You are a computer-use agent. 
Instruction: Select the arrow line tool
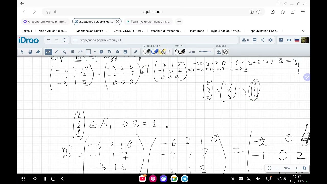[x=80, y=52]
